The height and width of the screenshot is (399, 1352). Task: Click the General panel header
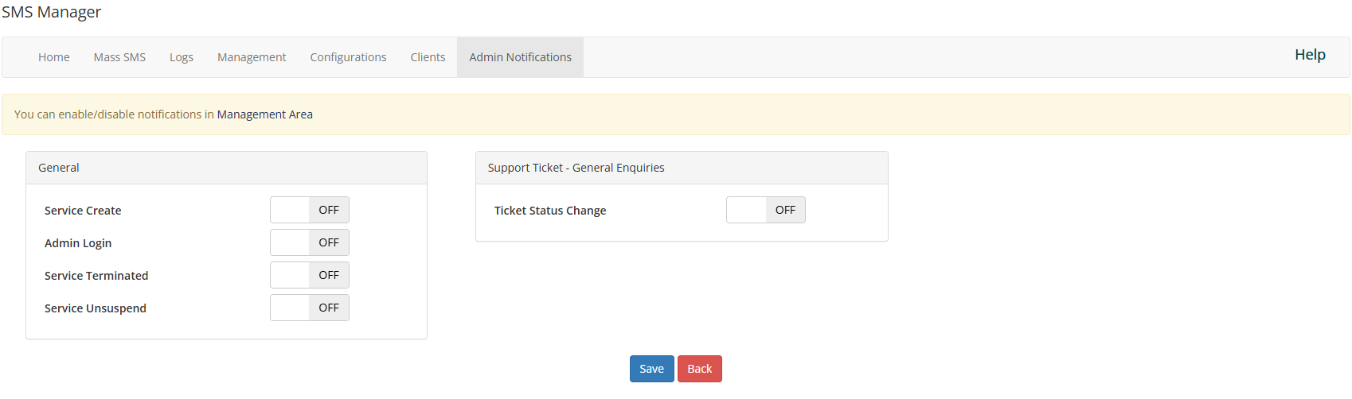[226, 168]
